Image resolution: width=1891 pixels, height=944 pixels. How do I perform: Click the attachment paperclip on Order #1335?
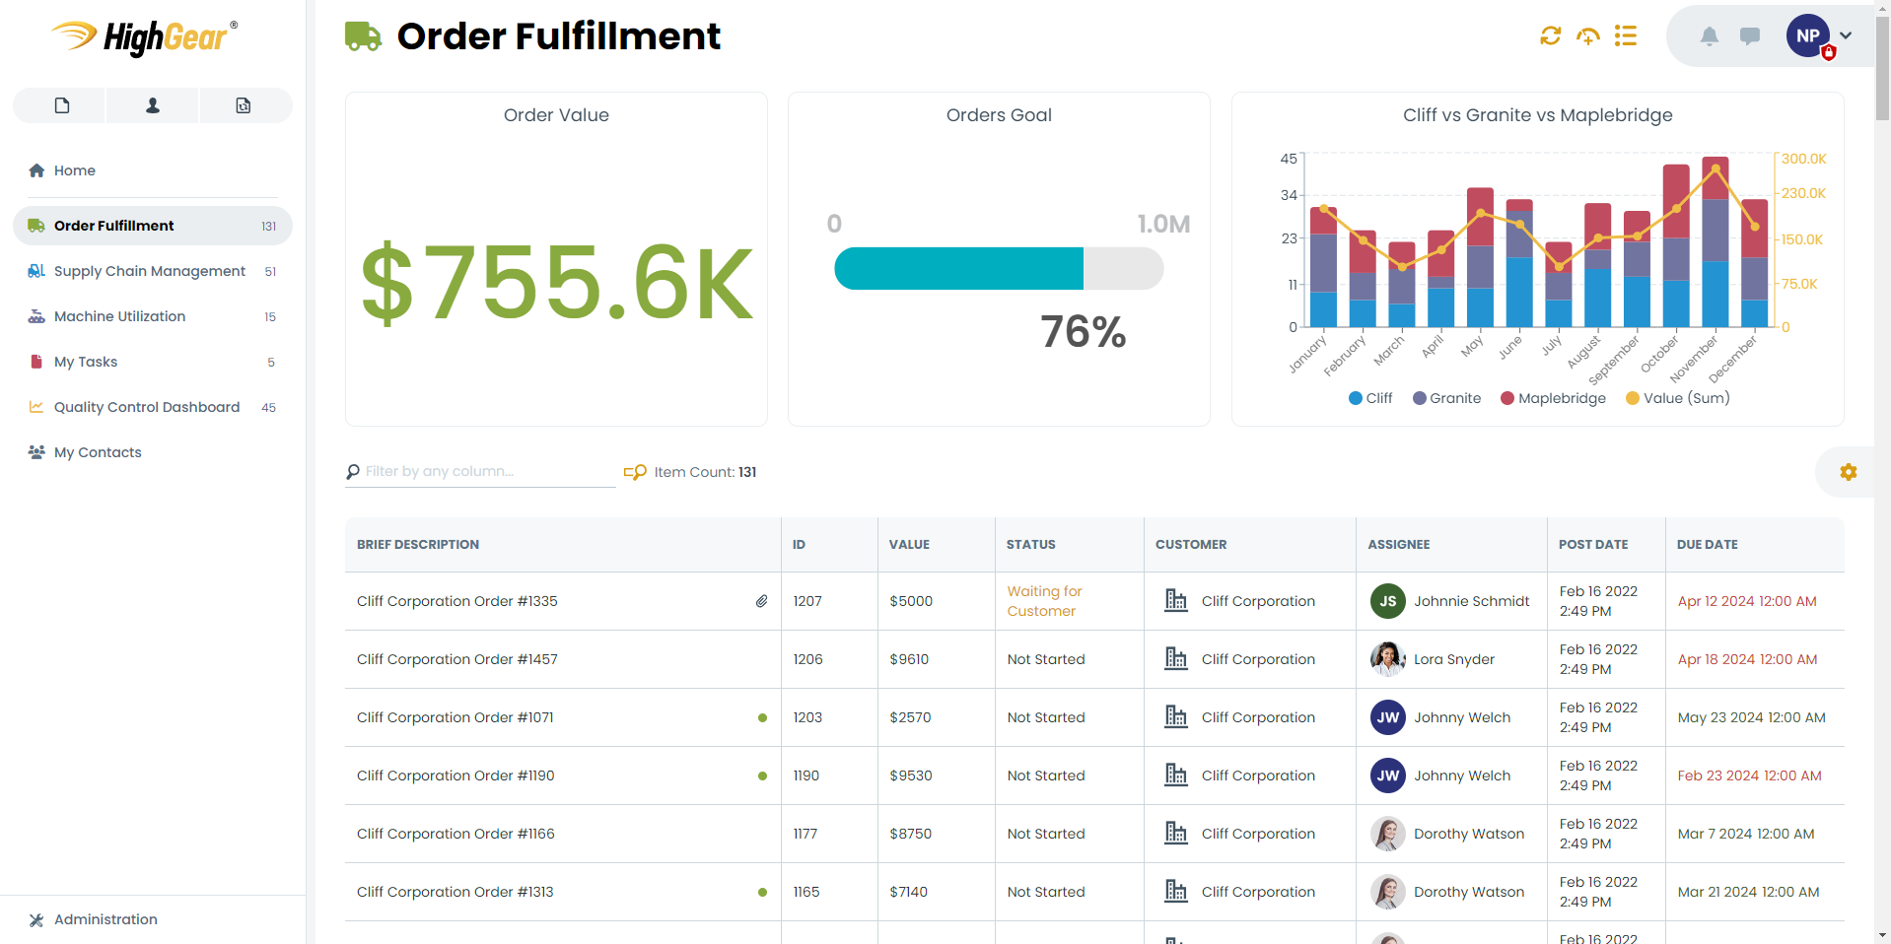point(761,601)
